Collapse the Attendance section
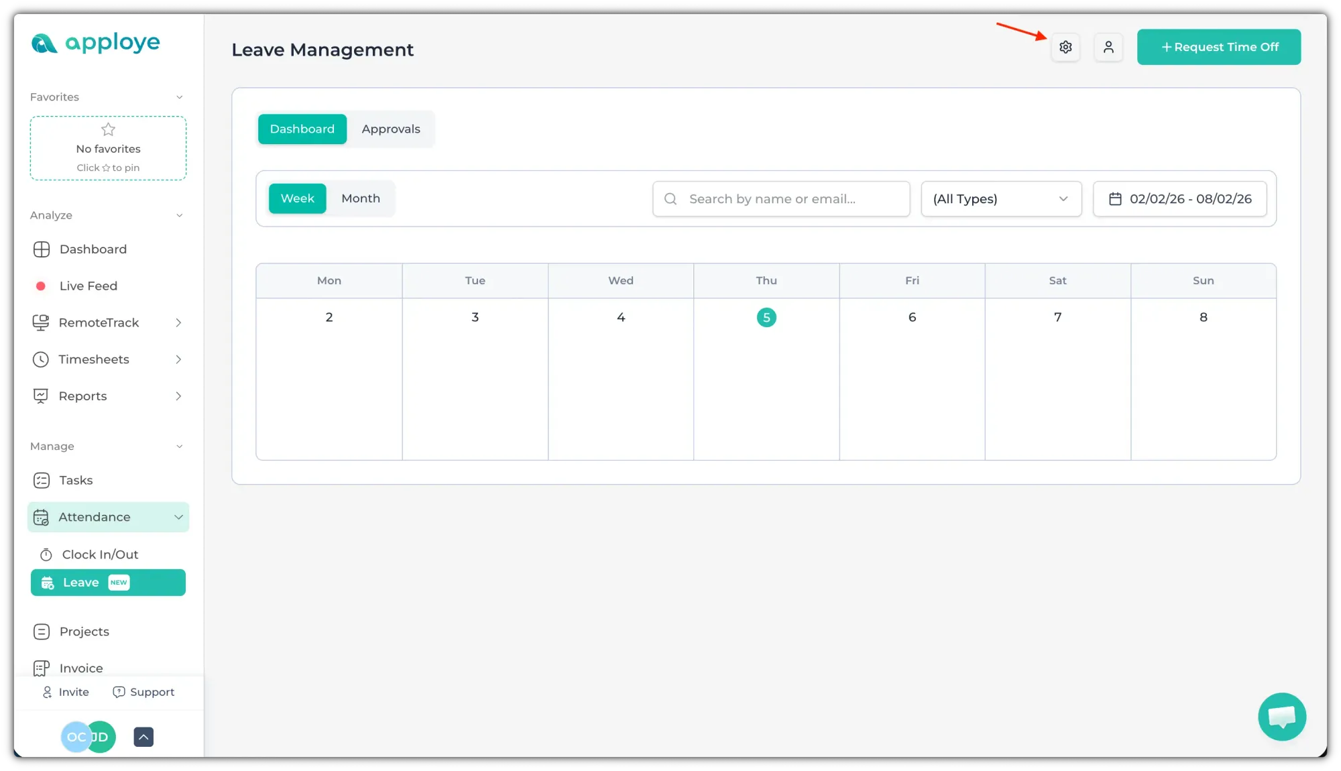This screenshot has width=1341, height=771. pos(178,517)
